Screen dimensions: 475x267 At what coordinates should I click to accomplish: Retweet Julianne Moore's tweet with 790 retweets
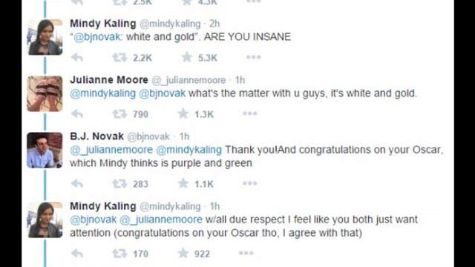119,113
